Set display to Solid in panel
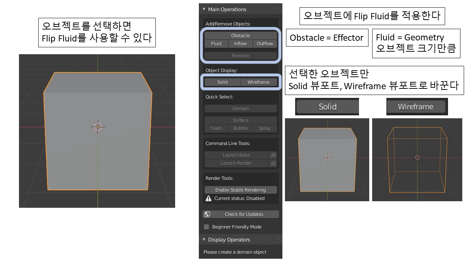This screenshot has width=467, height=262. (x=222, y=82)
